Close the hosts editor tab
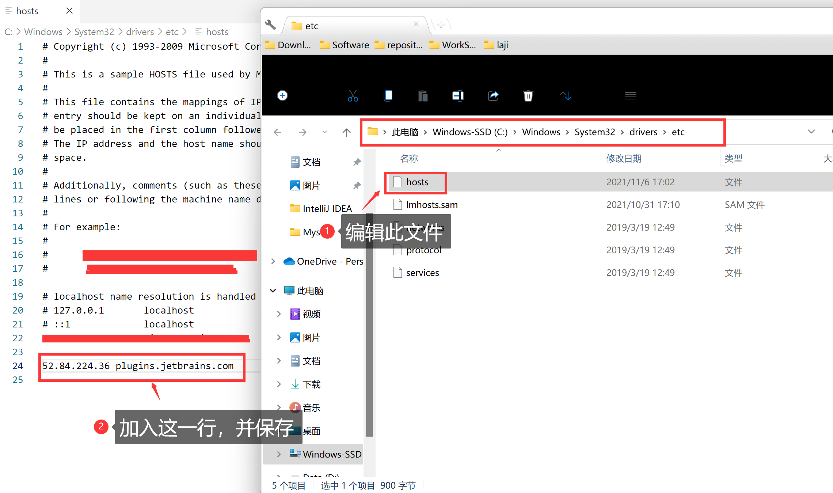The width and height of the screenshot is (833, 493). coord(69,11)
